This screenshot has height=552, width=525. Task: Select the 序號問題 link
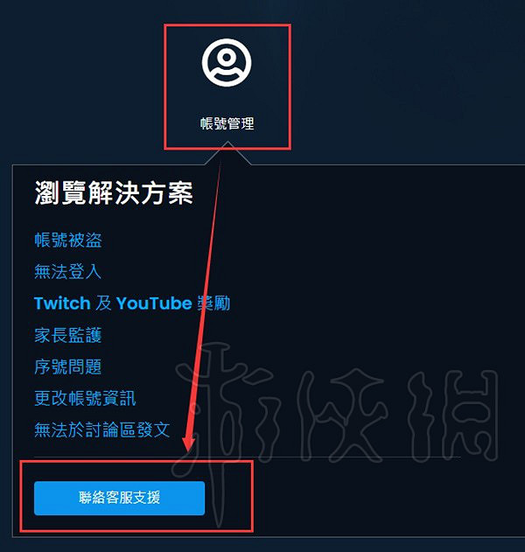68,367
